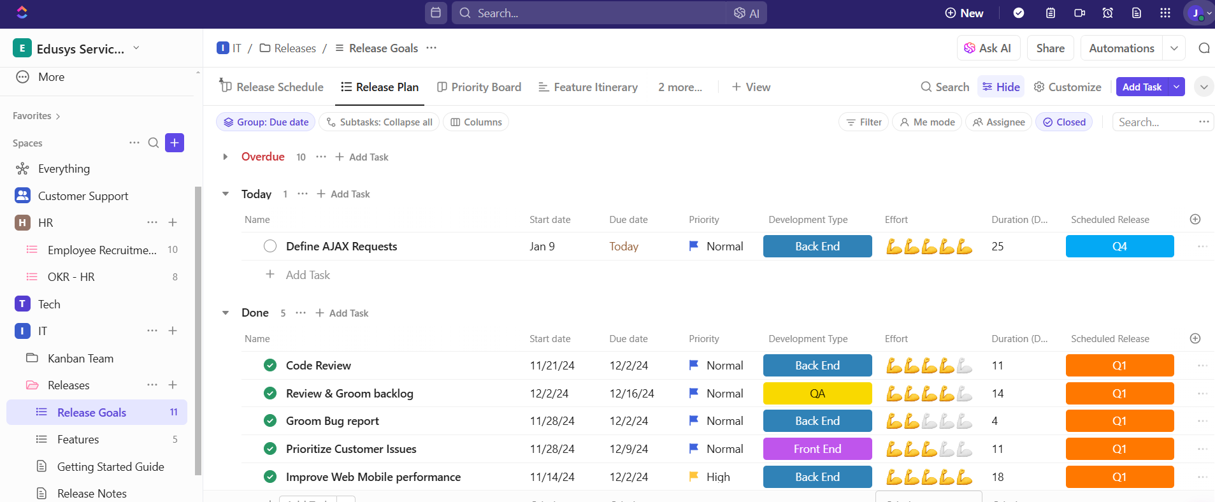Click the New button in top bar
The width and height of the screenshot is (1215, 502).
click(x=964, y=13)
